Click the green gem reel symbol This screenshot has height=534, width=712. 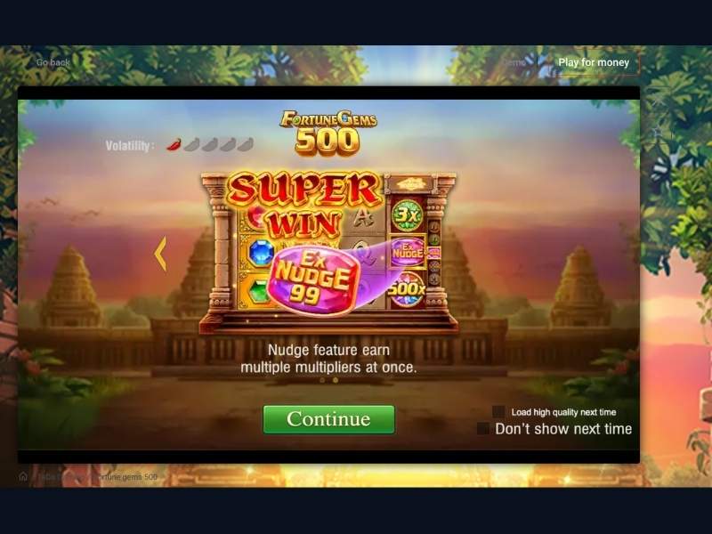tap(259, 291)
